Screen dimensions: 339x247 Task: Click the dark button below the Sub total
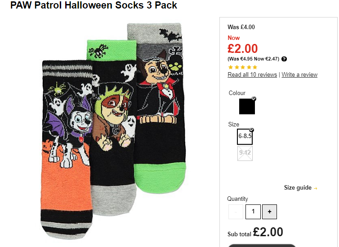262,246
